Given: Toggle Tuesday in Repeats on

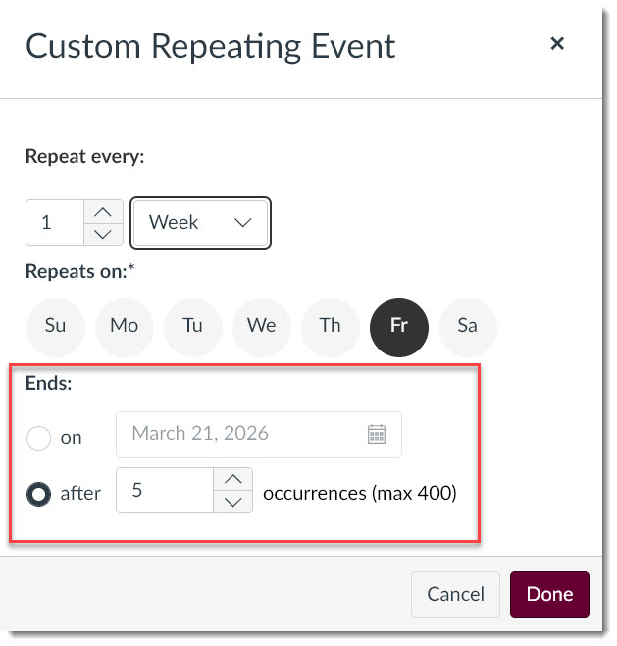Looking at the screenshot, I should [x=192, y=328].
